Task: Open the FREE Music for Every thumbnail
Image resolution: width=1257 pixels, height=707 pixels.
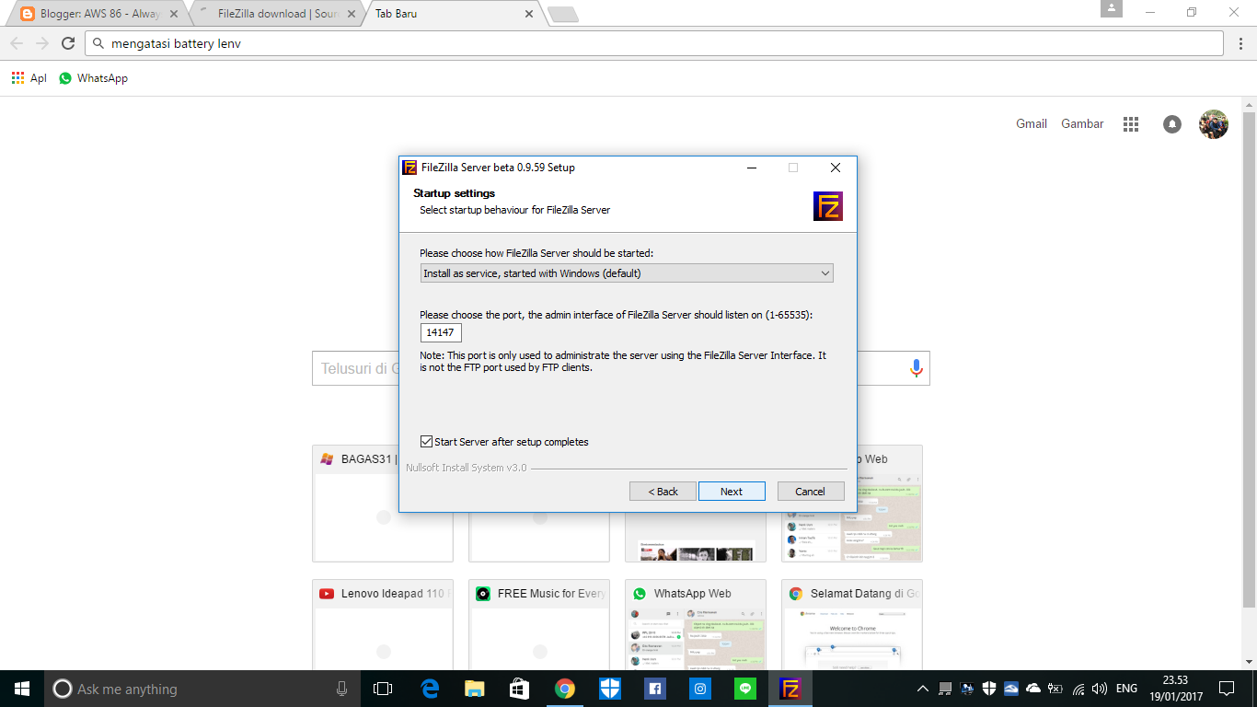Action: pyautogui.click(x=539, y=624)
